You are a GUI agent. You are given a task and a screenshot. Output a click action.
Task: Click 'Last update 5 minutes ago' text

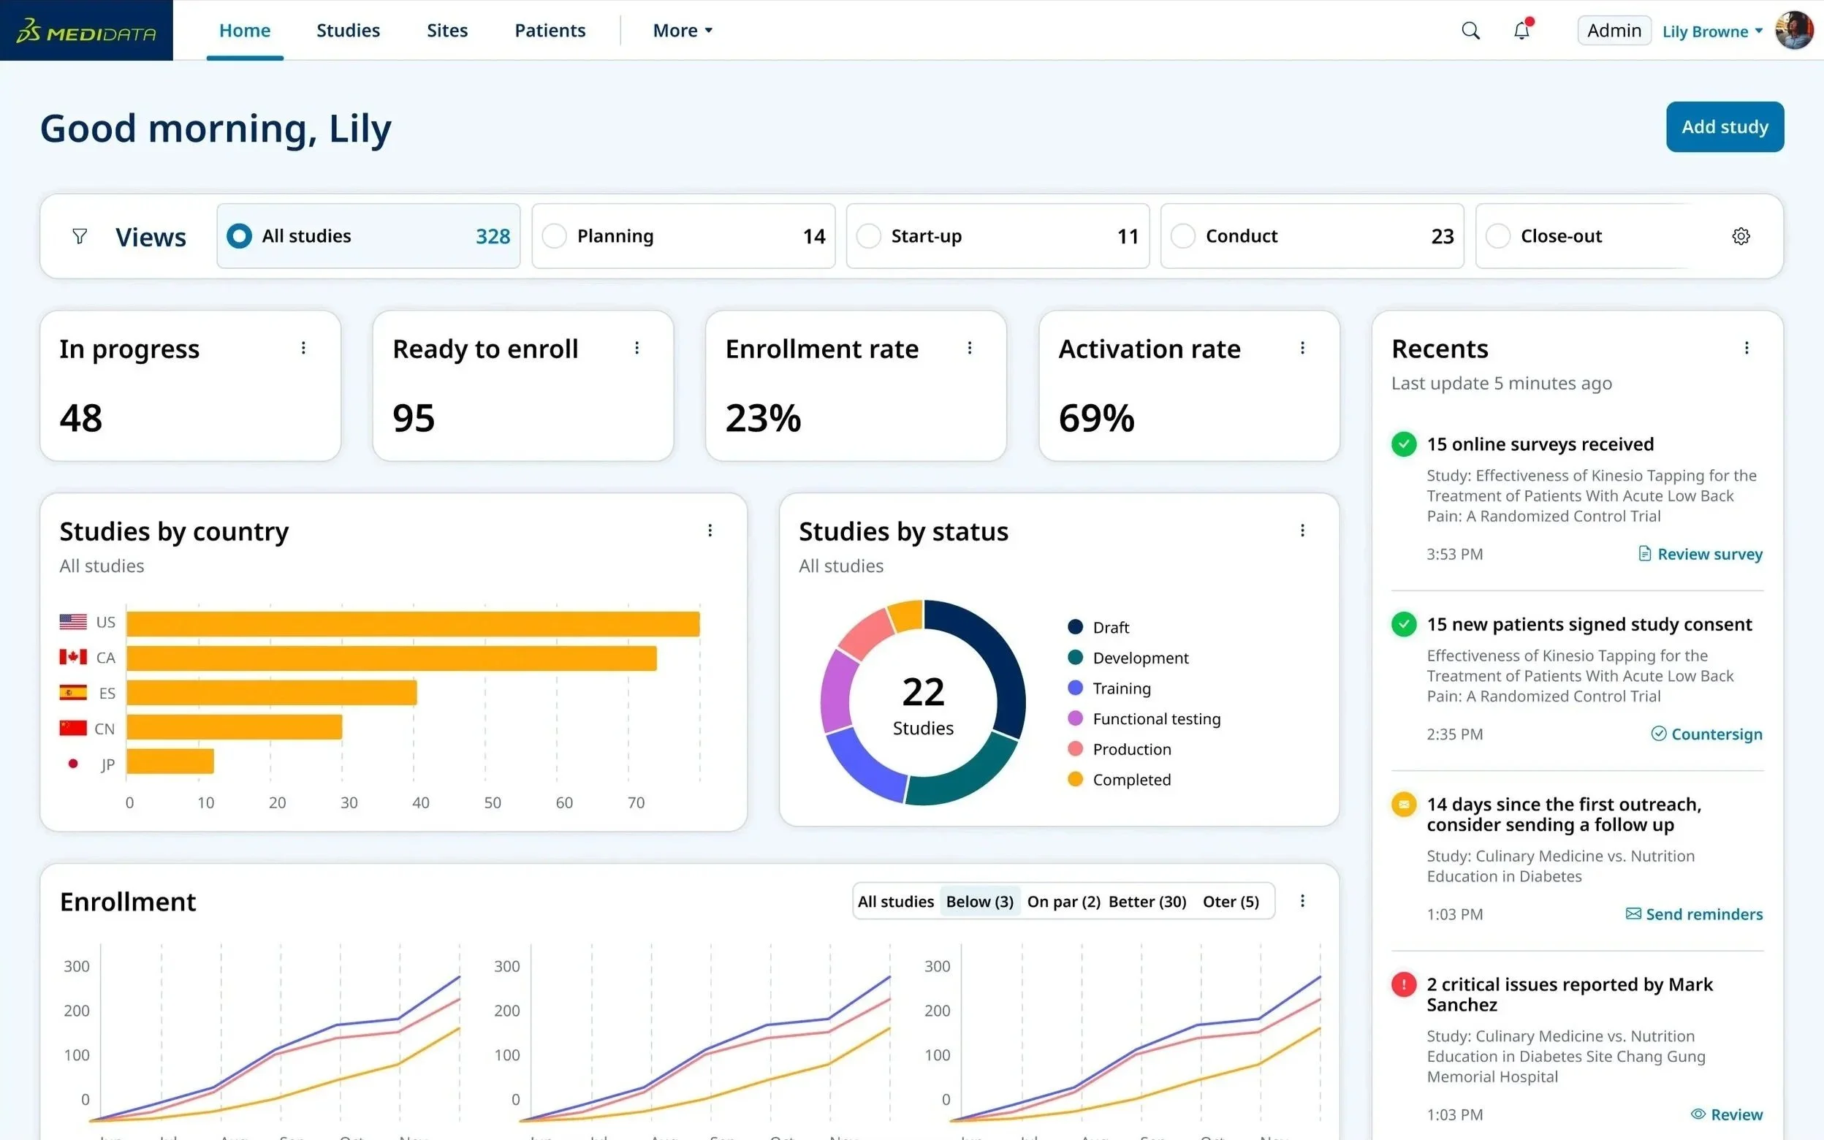pos(1502,383)
